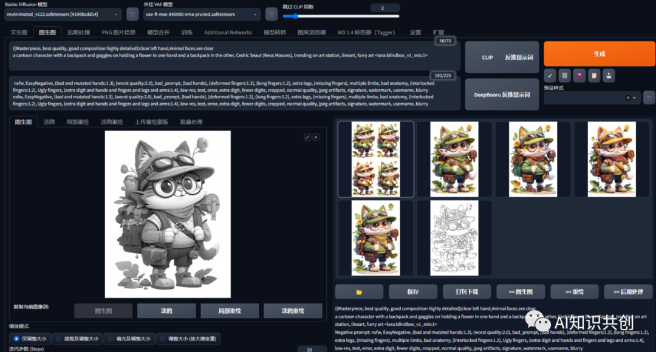Click the refresh icon next to the Stable Diffusion model
656x352 pixels.
click(132, 14)
